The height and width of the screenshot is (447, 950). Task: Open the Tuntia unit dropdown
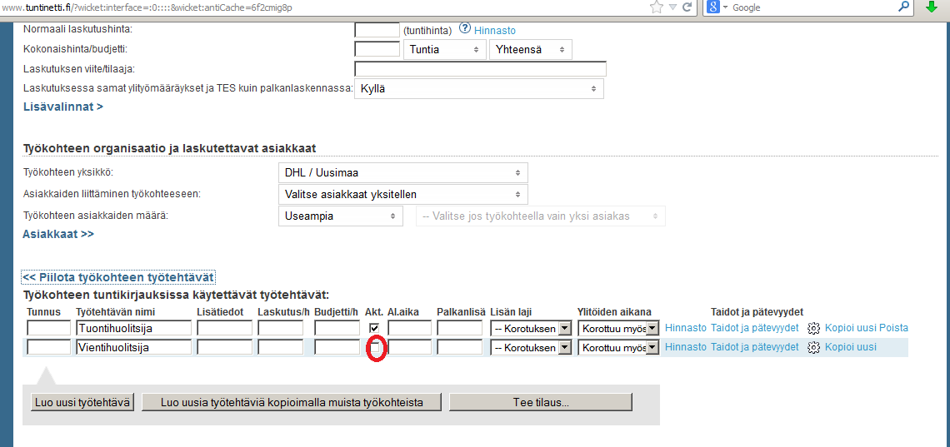(x=444, y=50)
